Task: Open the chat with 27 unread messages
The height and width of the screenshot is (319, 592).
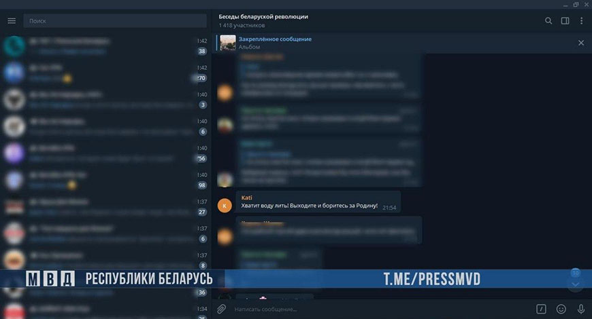Action: 102,207
